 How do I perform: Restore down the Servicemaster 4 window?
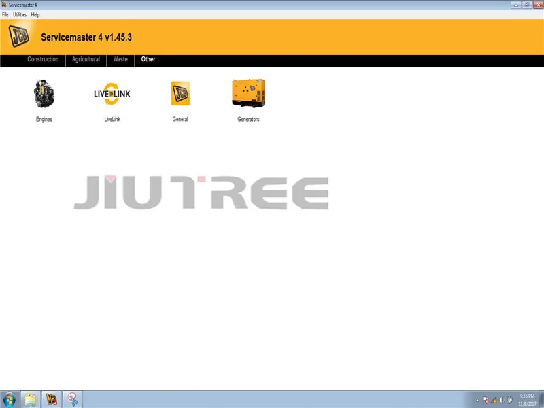[526, 5]
